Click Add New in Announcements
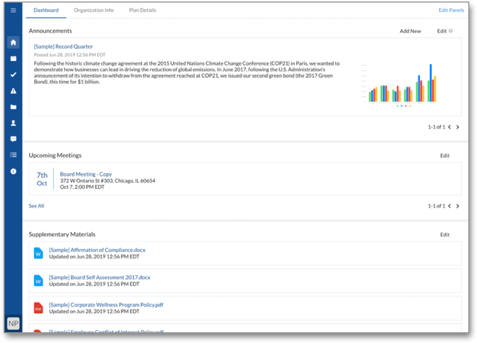This screenshot has width=477, height=343. pyautogui.click(x=410, y=31)
